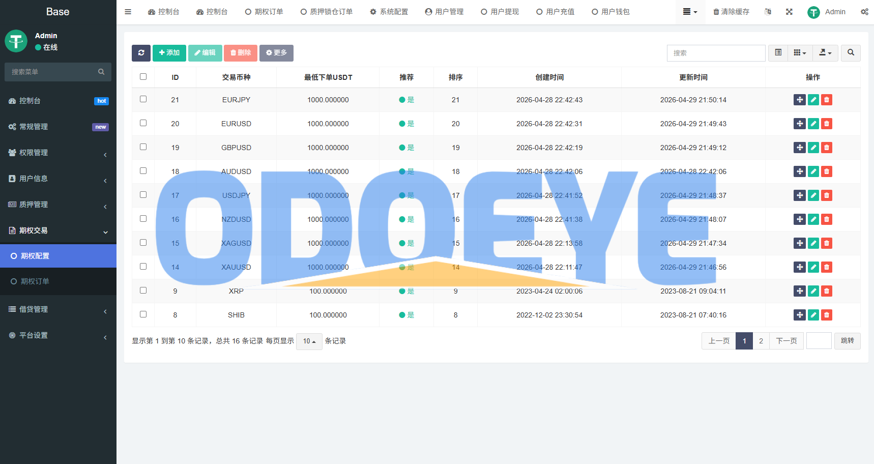Open the language switch icon in header
This screenshot has width=874, height=464.
pyautogui.click(x=768, y=12)
